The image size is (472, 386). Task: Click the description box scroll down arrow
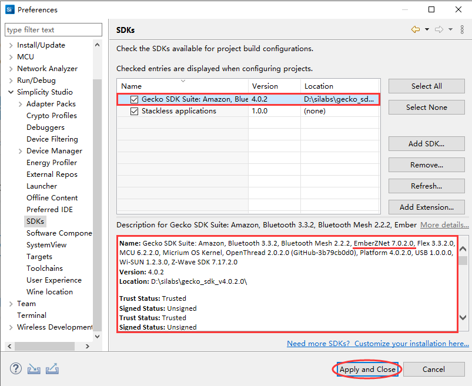tap(463, 317)
